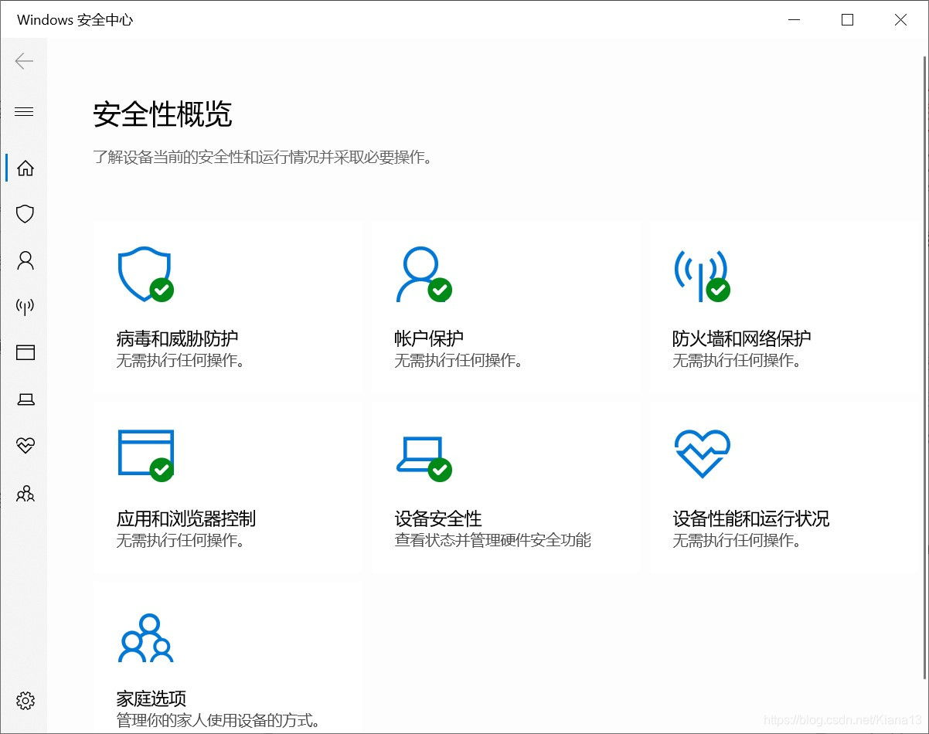Open the device security laptop sidebar icon
The height and width of the screenshot is (734, 929).
(26, 399)
